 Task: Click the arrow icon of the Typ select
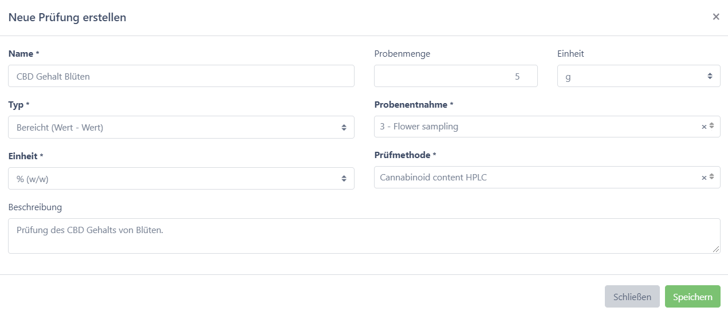(344, 127)
